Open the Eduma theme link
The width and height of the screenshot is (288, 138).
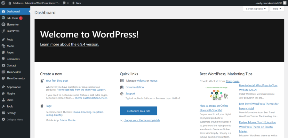(76, 112)
